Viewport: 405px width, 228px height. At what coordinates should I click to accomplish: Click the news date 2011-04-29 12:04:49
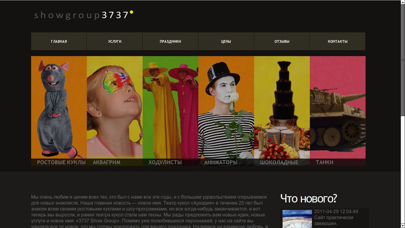click(x=336, y=211)
